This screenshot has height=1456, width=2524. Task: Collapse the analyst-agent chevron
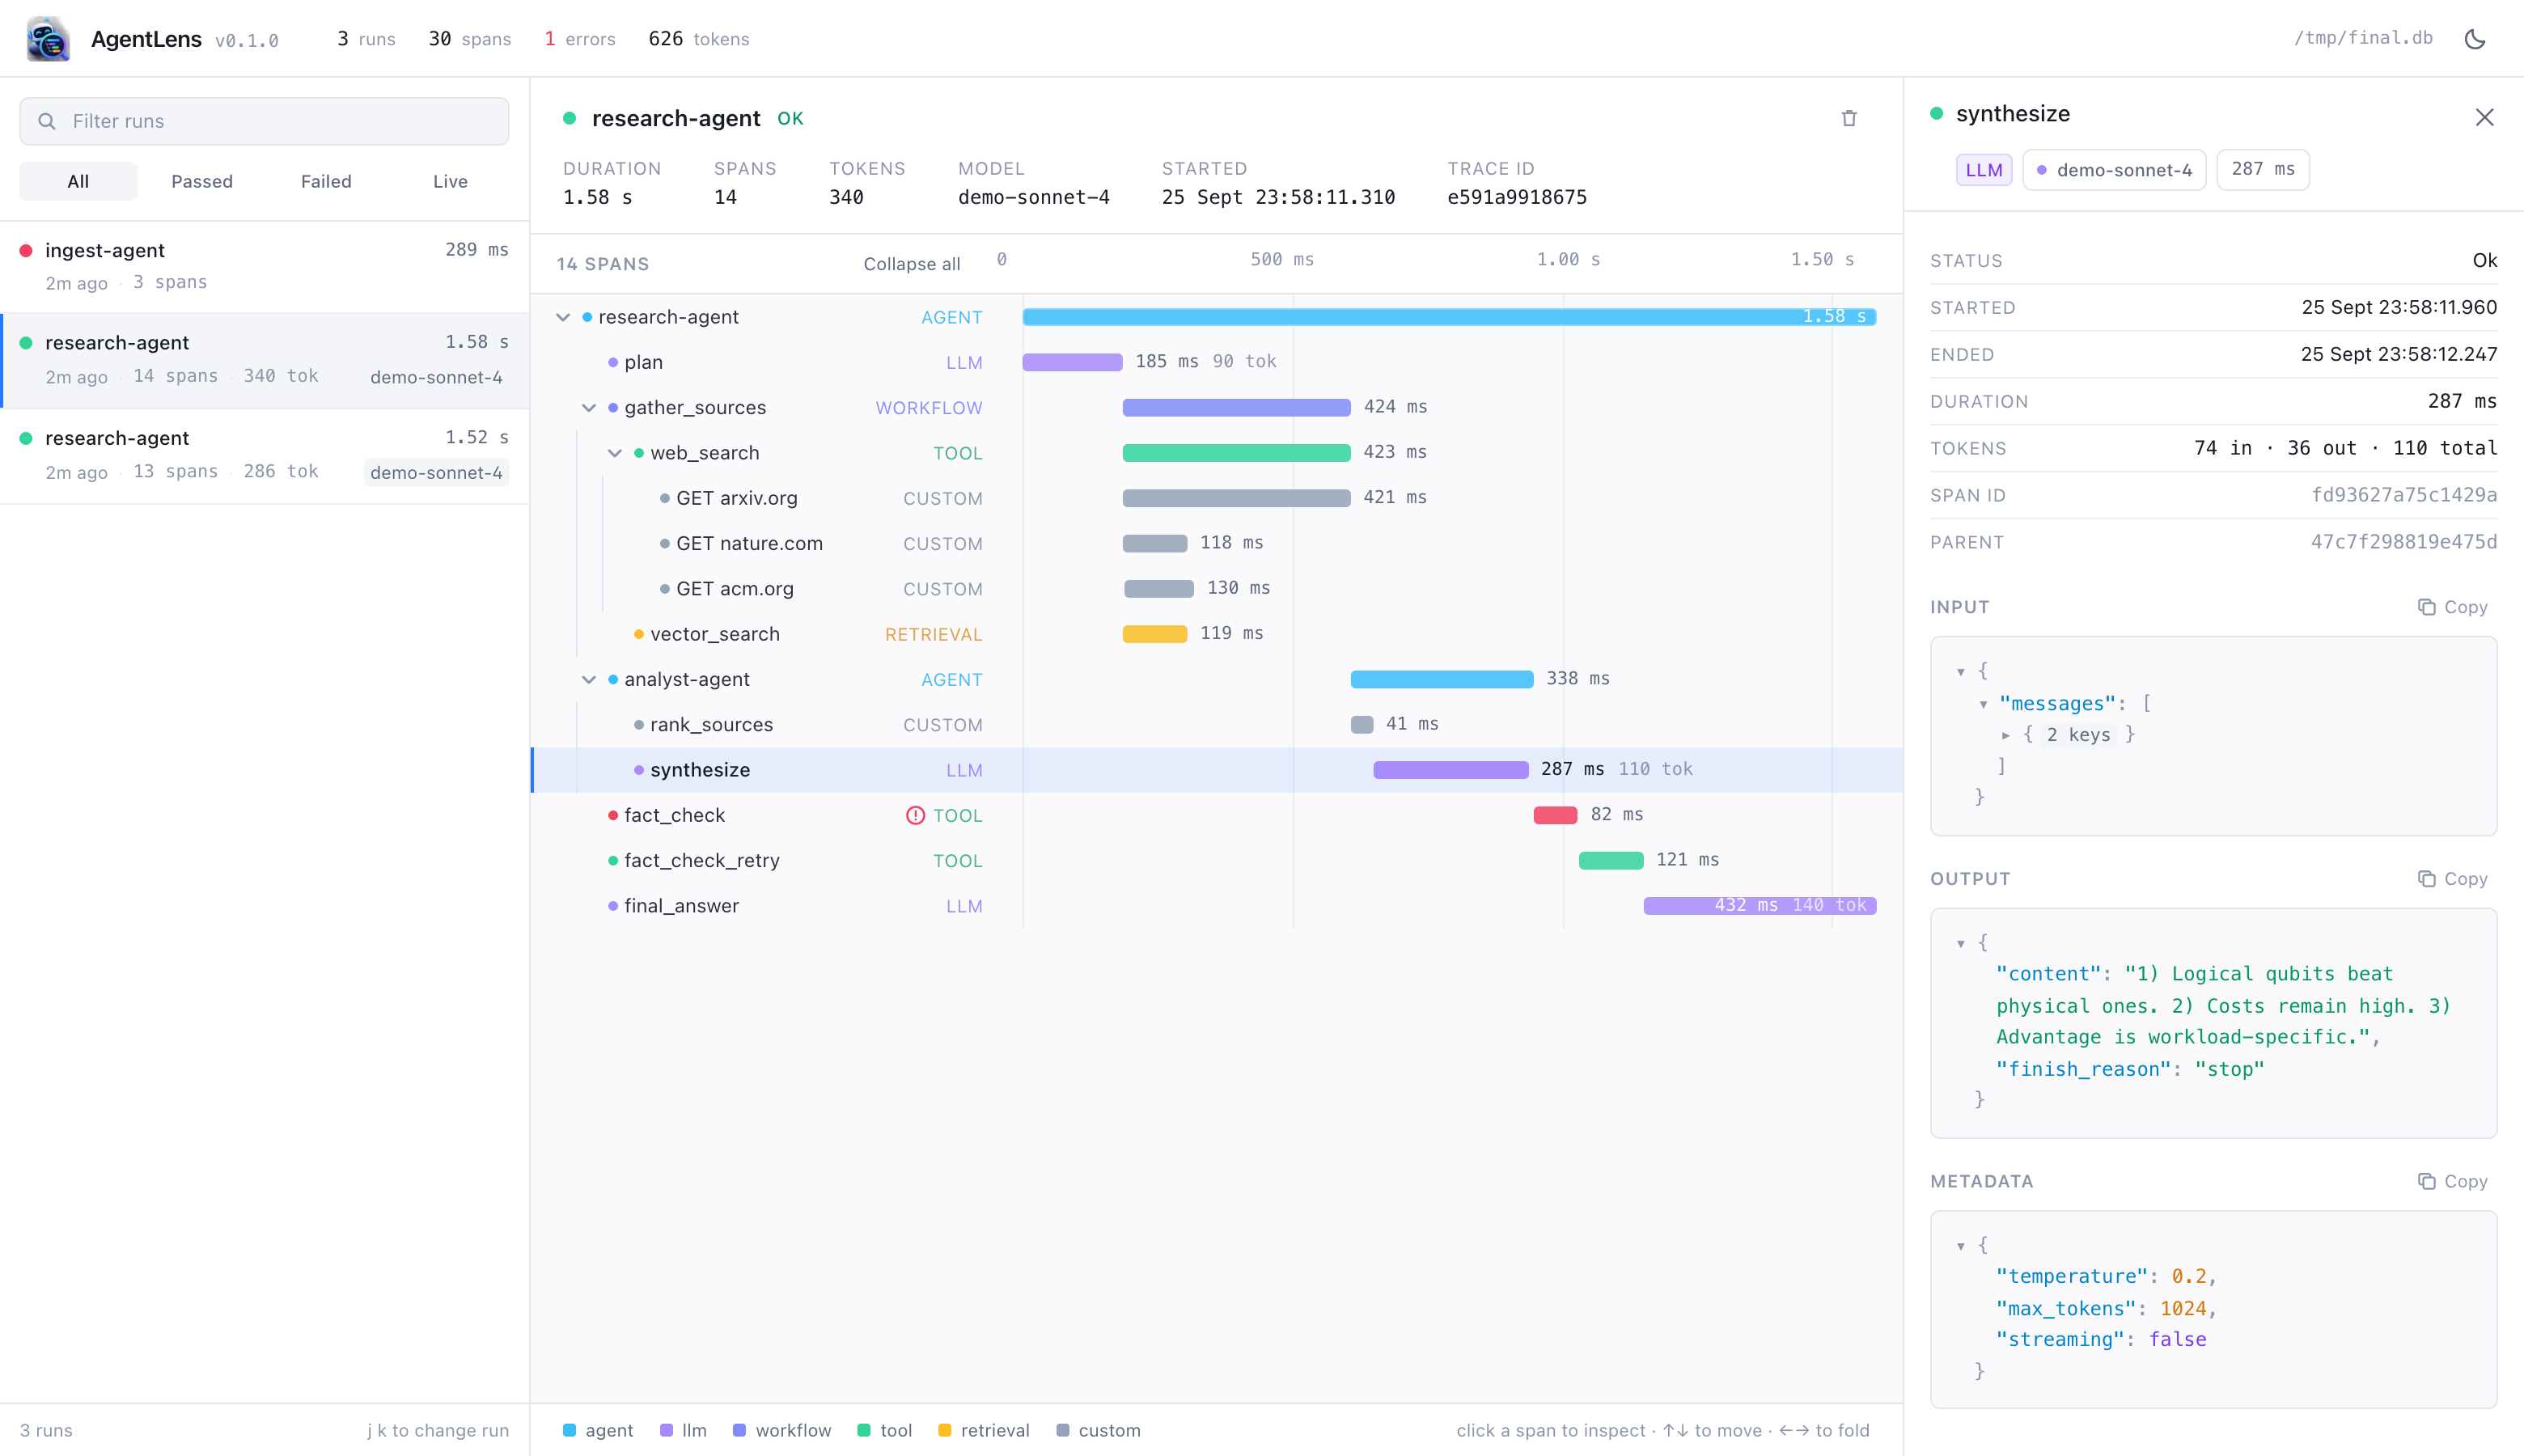589,680
